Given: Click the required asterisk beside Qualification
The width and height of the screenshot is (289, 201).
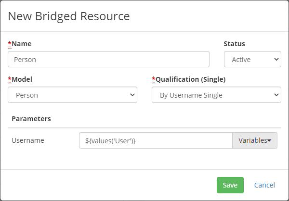Looking at the screenshot, I should pyautogui.click(x=154, y=79).
